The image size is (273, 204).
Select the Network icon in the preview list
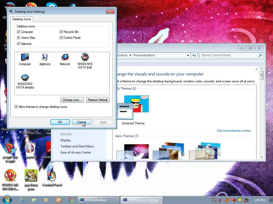pyautogui.click(x=65, y=59)
